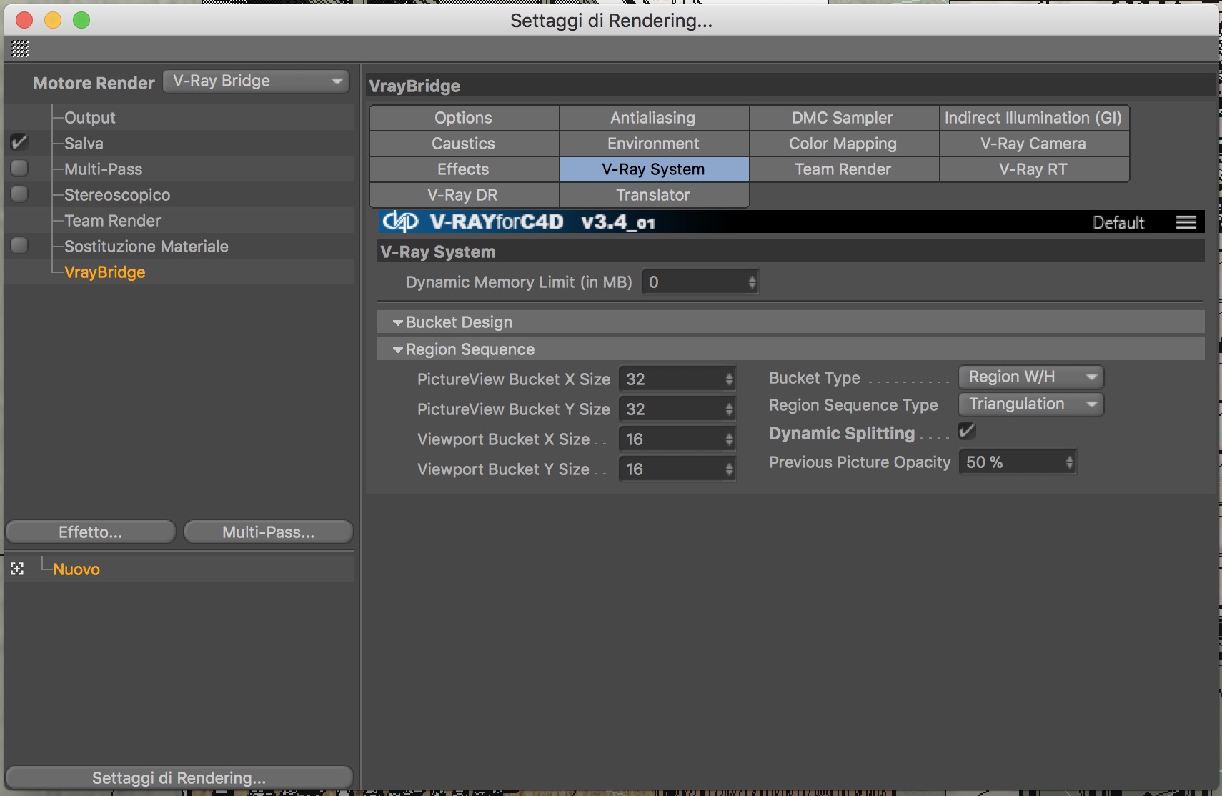The width and height of the screenshot is (1222, 796).
Task: Switch to the Effects tab
Action: point(465,169)
